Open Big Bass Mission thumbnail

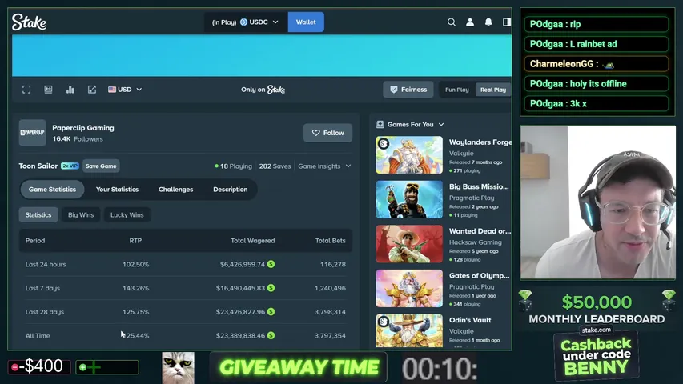point(409,199)
